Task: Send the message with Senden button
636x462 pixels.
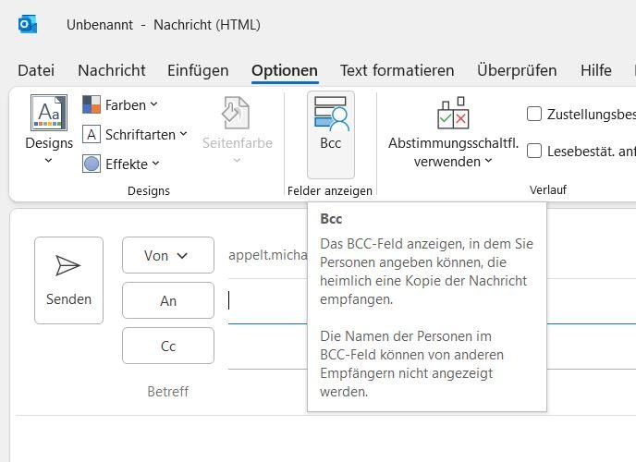Action: click(68, 280)
